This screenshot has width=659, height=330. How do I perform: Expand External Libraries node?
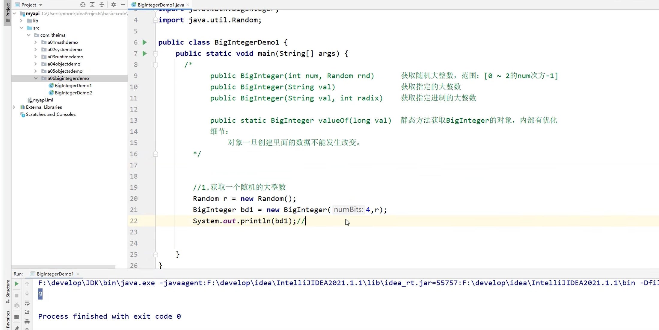(14, 107)
